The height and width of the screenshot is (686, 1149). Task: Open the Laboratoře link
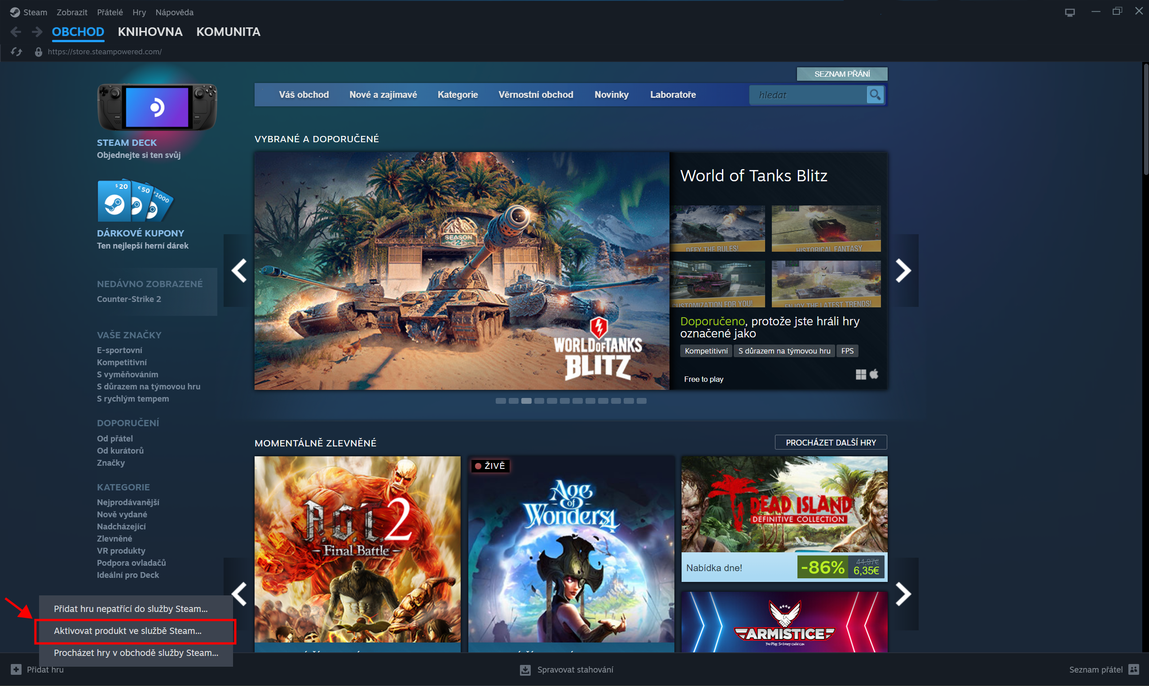[673, 95]
